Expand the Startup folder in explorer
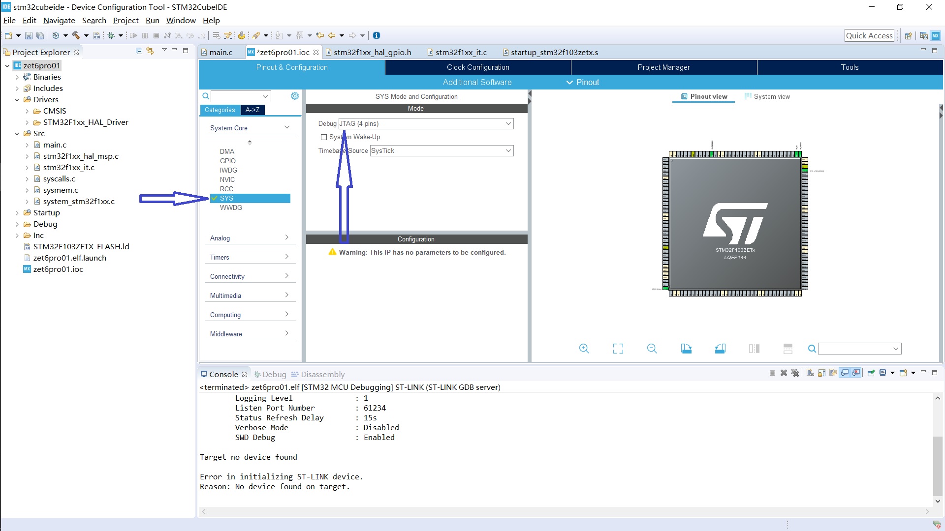Screen dimensions: 945x531 17,213
